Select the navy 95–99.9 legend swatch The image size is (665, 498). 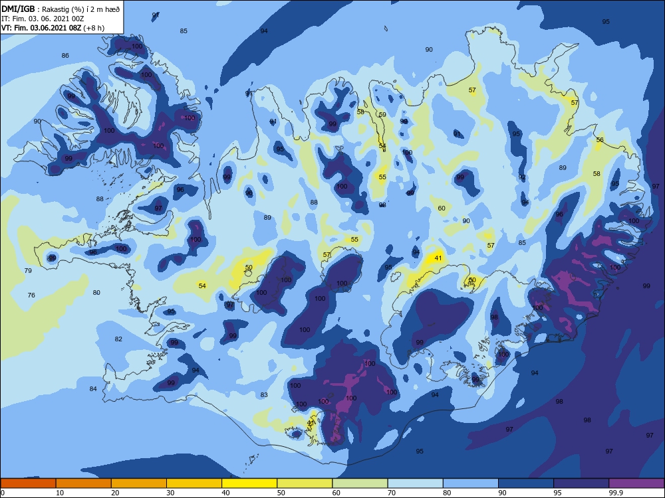(x=581, y=483)
